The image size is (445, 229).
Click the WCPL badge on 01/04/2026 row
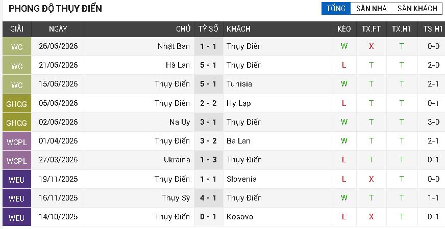[x=17, y=141]
